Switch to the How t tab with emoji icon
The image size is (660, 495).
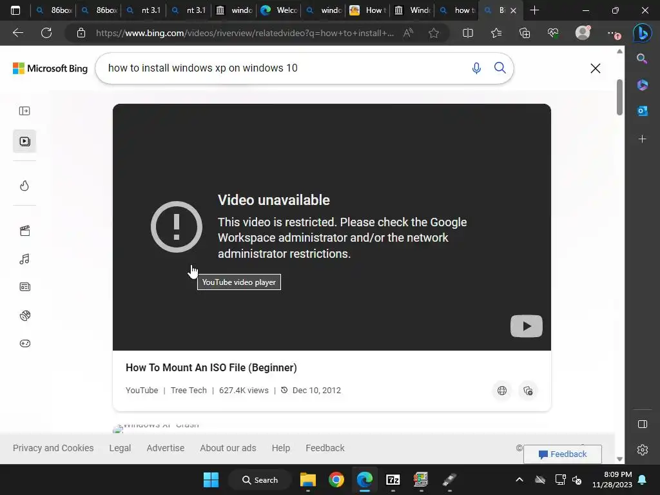click(x=368, y=10)
